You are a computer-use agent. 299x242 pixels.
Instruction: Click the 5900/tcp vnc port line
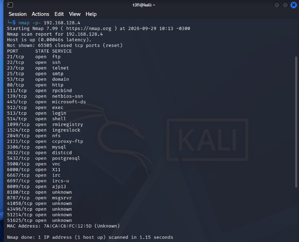point(34,164)
